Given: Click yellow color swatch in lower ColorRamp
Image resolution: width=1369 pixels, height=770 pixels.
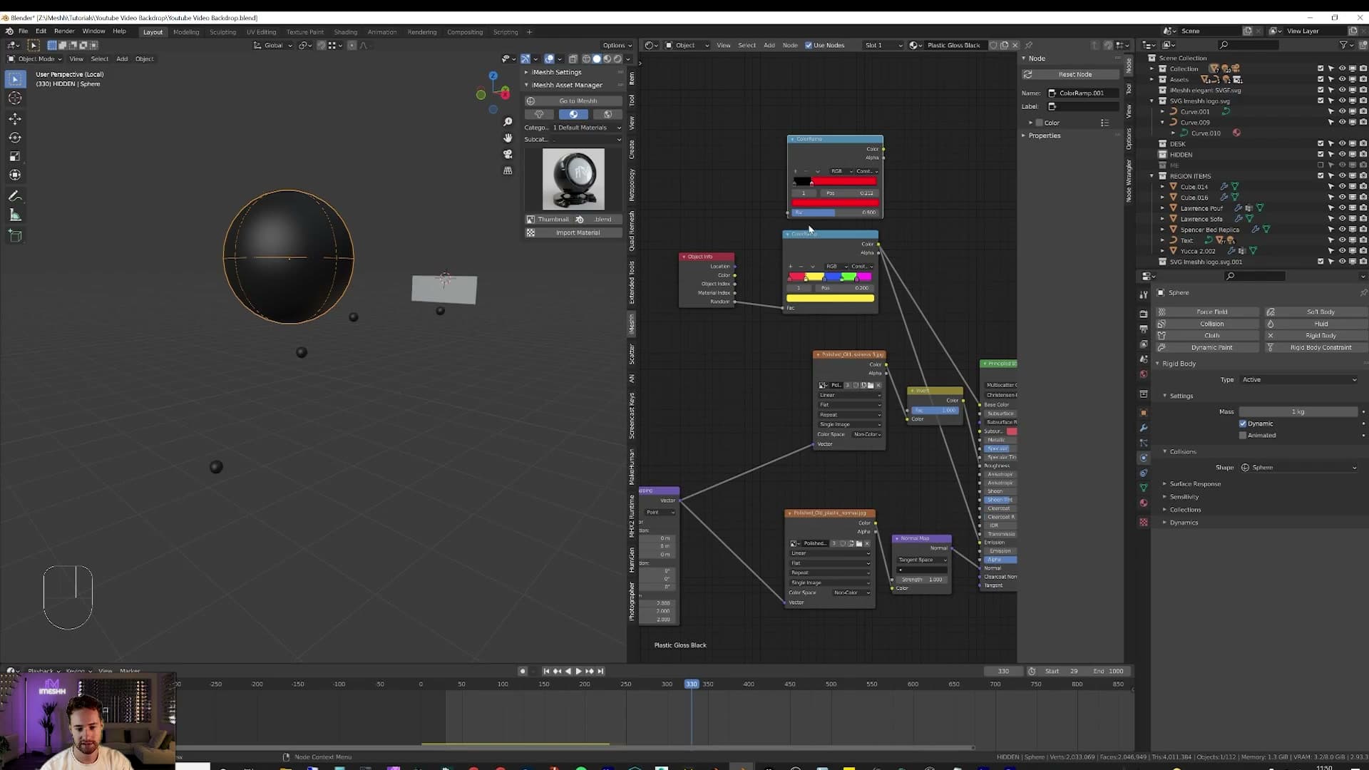Looking at the screenshot, I should click(x=830, y=299).
